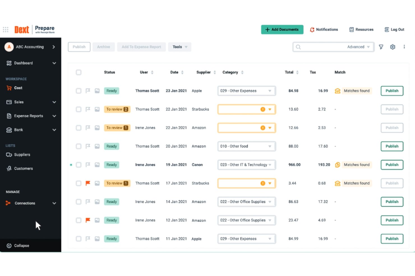
Task: Click the ABC Accounting avatar
Action: [x=9, y=47]
